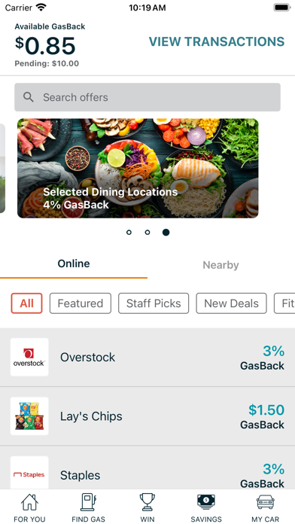295x524 pixels.
Task: Tap the Overstock logo icon
Action: pos(29,357)
